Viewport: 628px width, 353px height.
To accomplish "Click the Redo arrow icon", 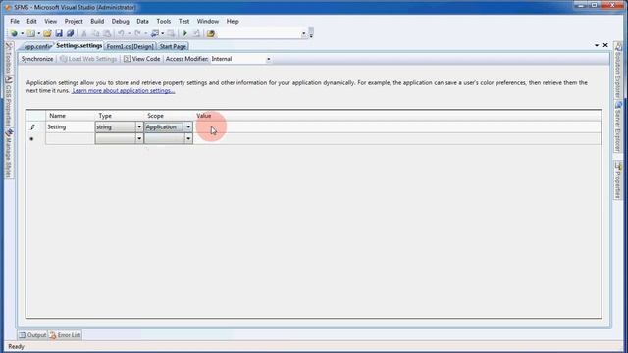I will [x=137, y=33].
